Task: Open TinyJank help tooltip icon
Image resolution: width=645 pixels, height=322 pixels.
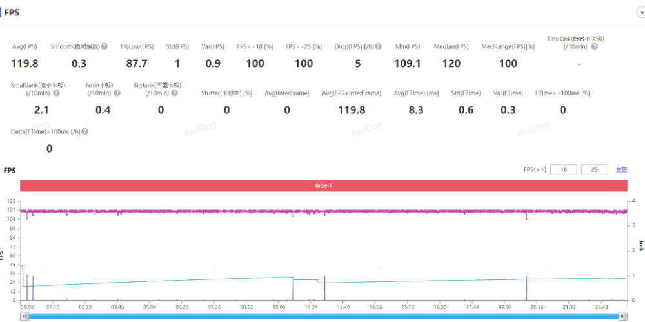Action: [594, 46]
